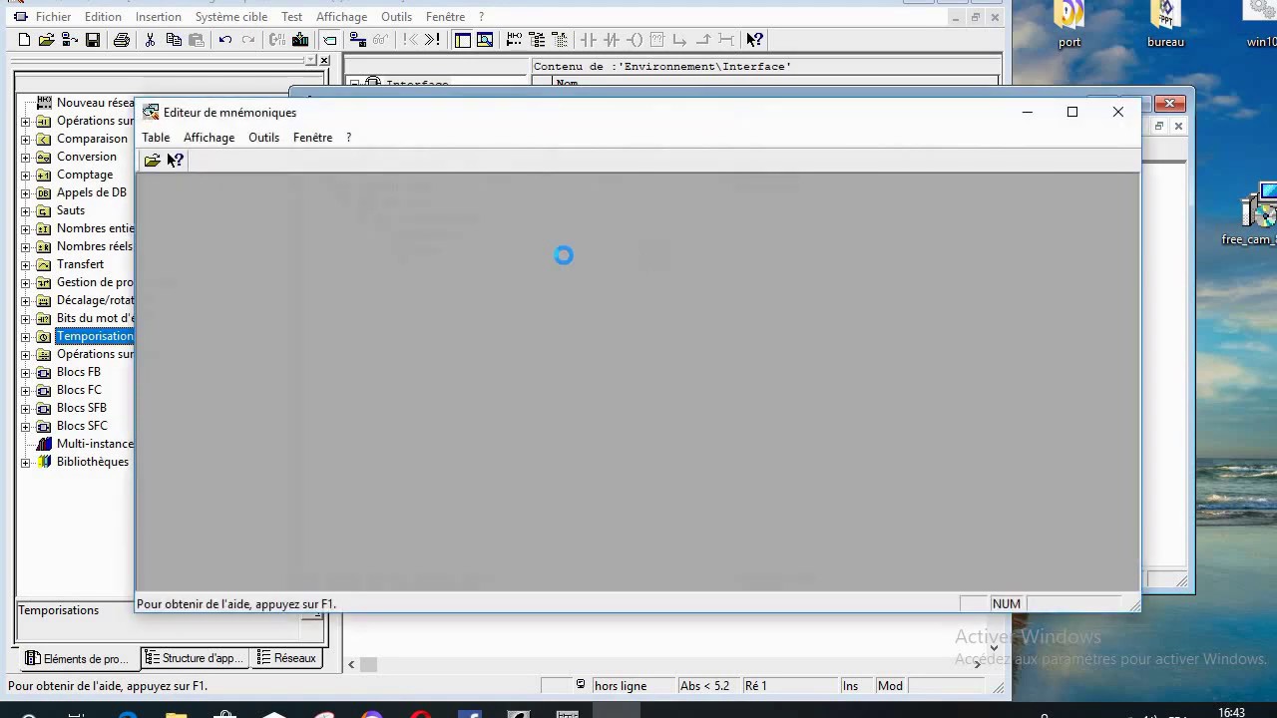The width and height of the screenshot is (1277, 718).
Task: Click the Download to PLC icon
Action: point(299,40)
